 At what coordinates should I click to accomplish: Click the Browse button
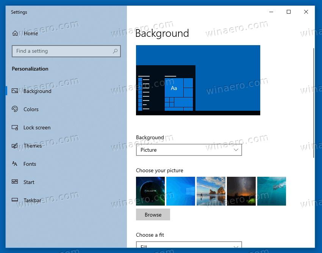tap(153, 214)
